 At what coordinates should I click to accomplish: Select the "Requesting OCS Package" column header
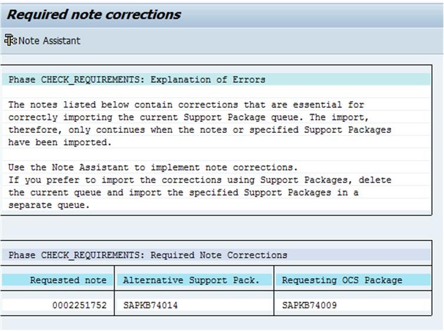point(342,280)
